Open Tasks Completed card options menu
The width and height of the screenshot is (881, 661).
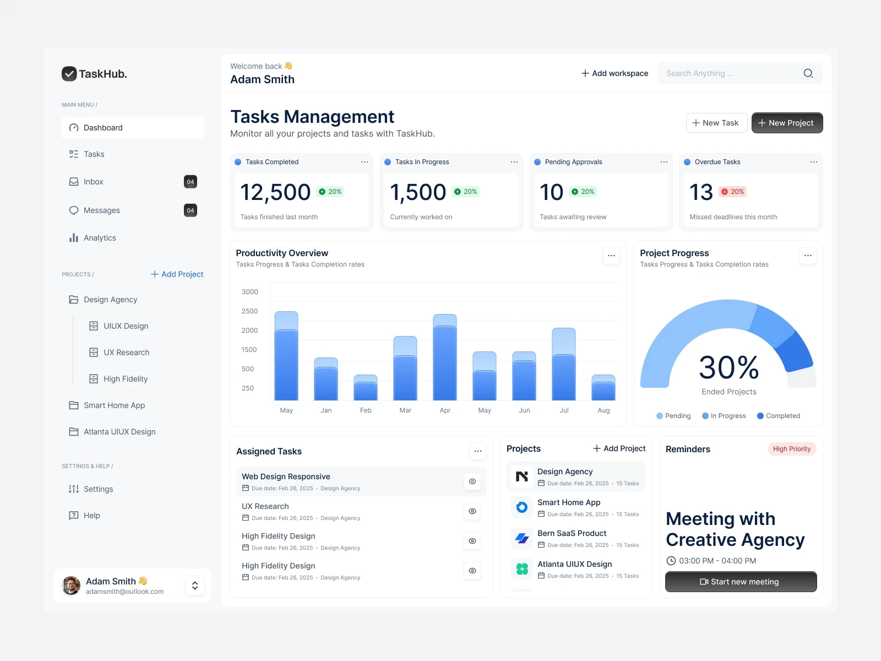click(365, 162)
